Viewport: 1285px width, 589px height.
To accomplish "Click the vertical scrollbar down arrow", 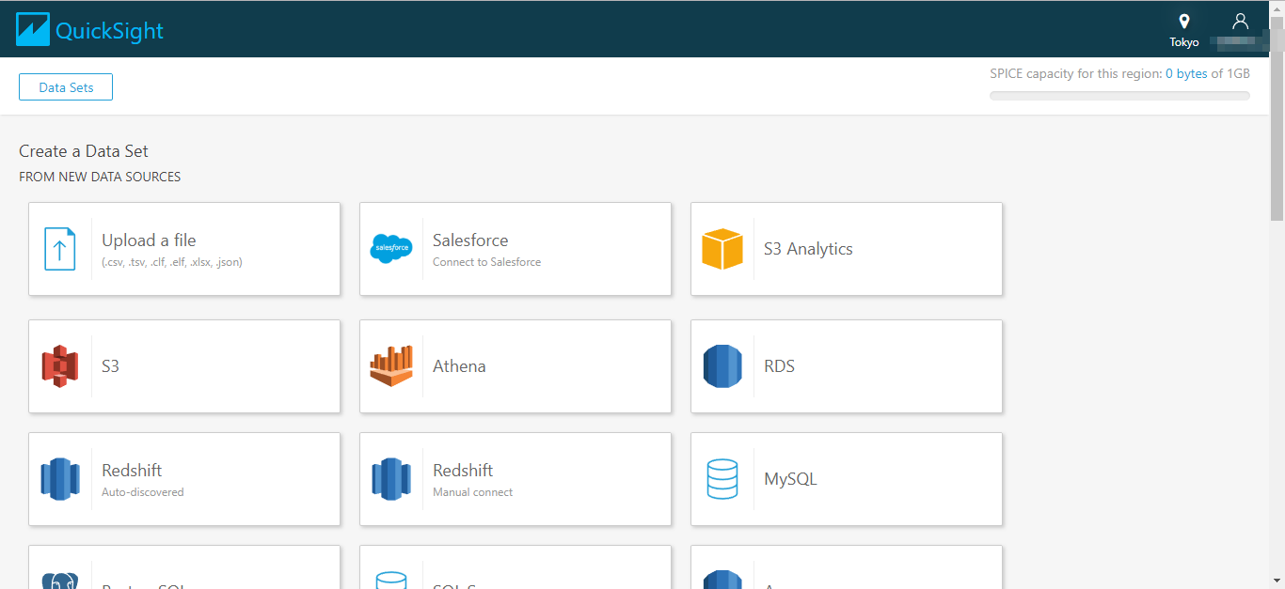I will (x=1278, y=581).
